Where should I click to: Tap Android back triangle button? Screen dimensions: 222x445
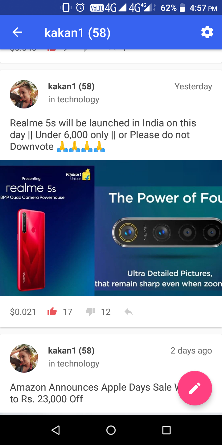(55, 430)
